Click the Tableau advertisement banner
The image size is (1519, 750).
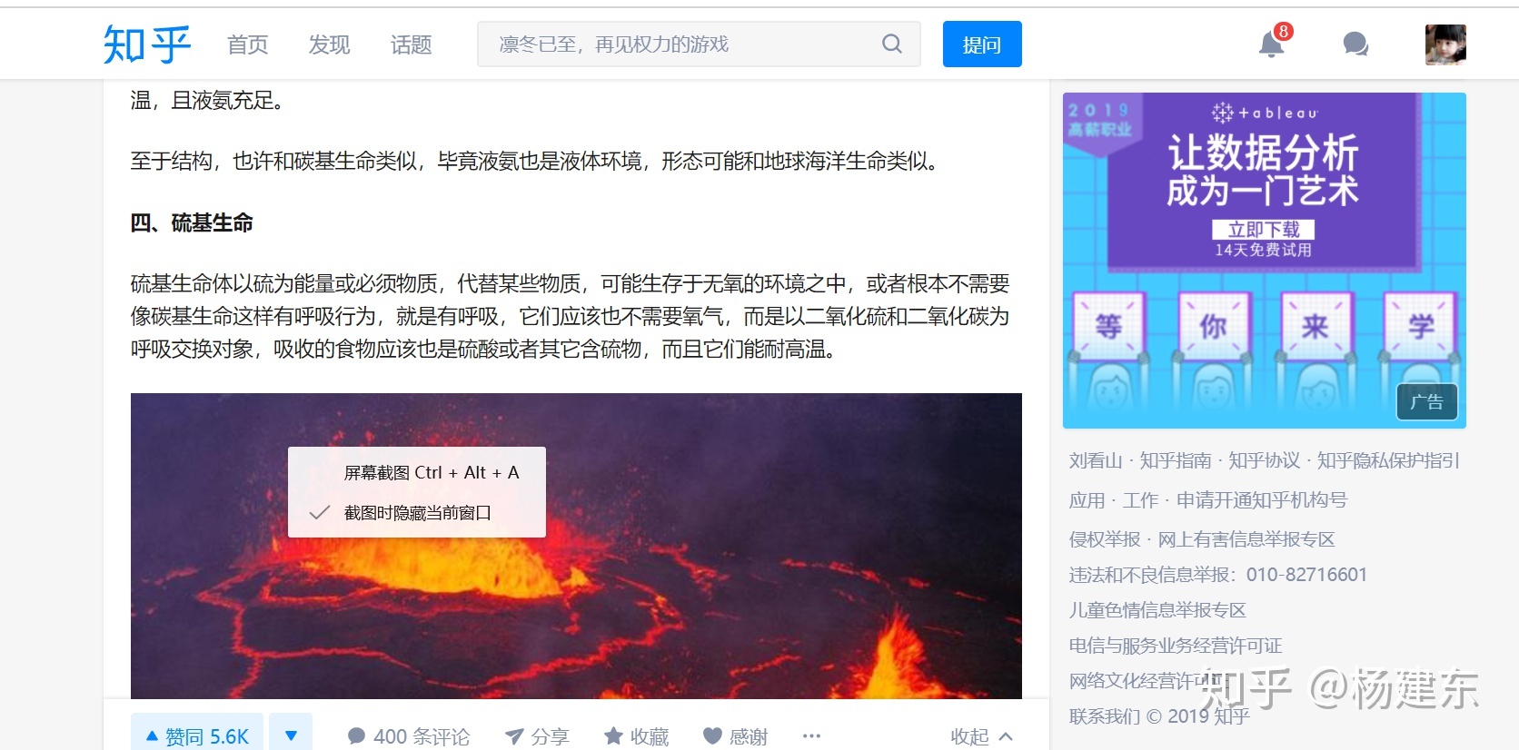[x=1265, y=261]
